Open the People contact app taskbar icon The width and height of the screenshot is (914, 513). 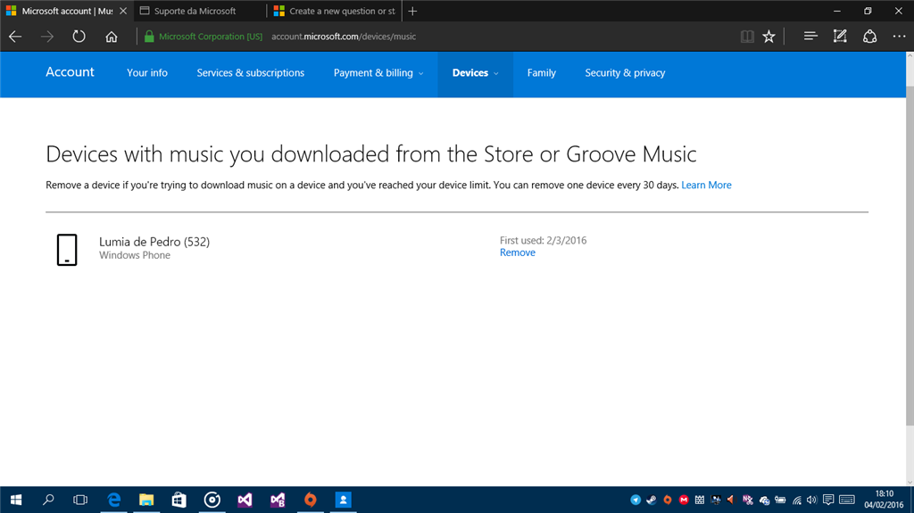(344, 500)
